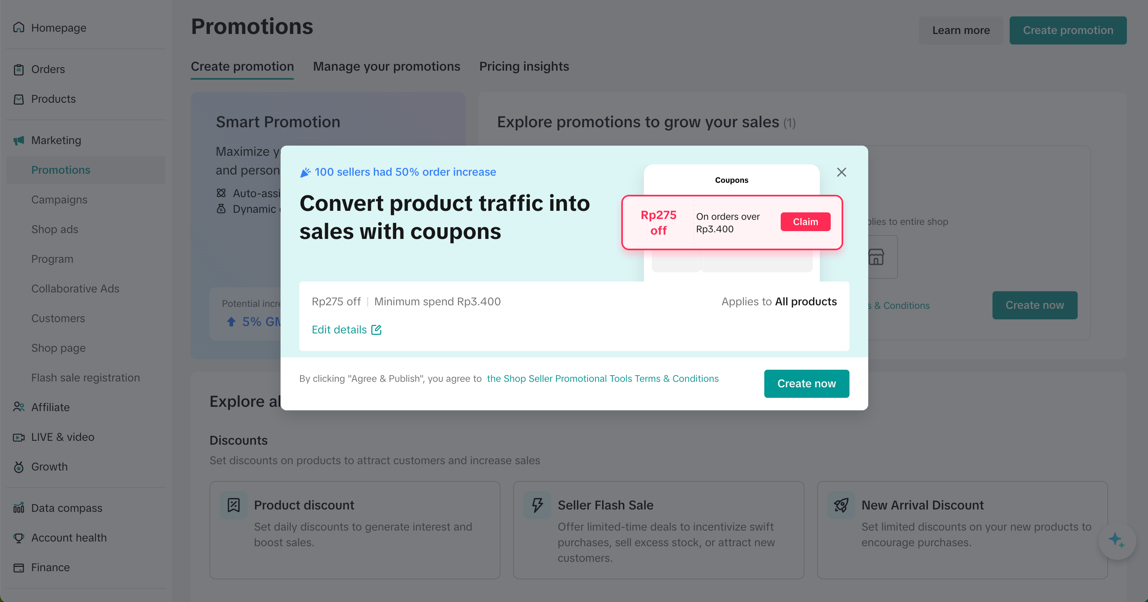Click the Data compass chart icon
1148x602 pixels.
[x=19, y=508]
